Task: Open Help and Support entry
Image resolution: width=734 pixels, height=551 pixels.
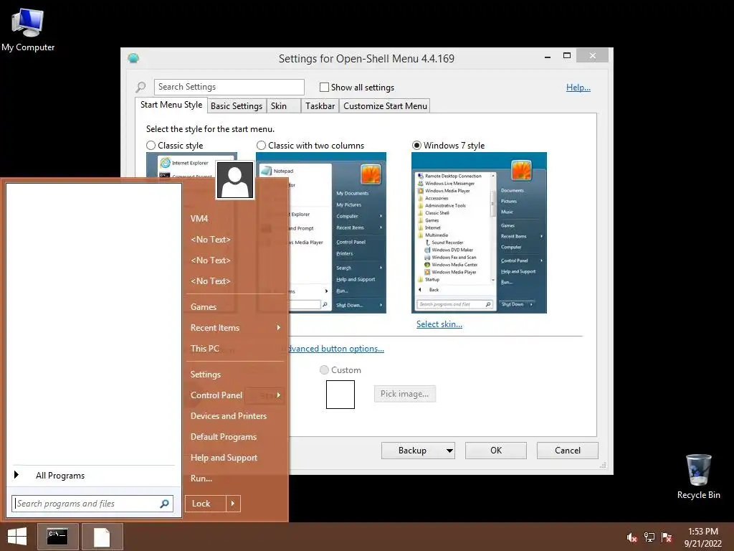Action: [x=224, y=458]
